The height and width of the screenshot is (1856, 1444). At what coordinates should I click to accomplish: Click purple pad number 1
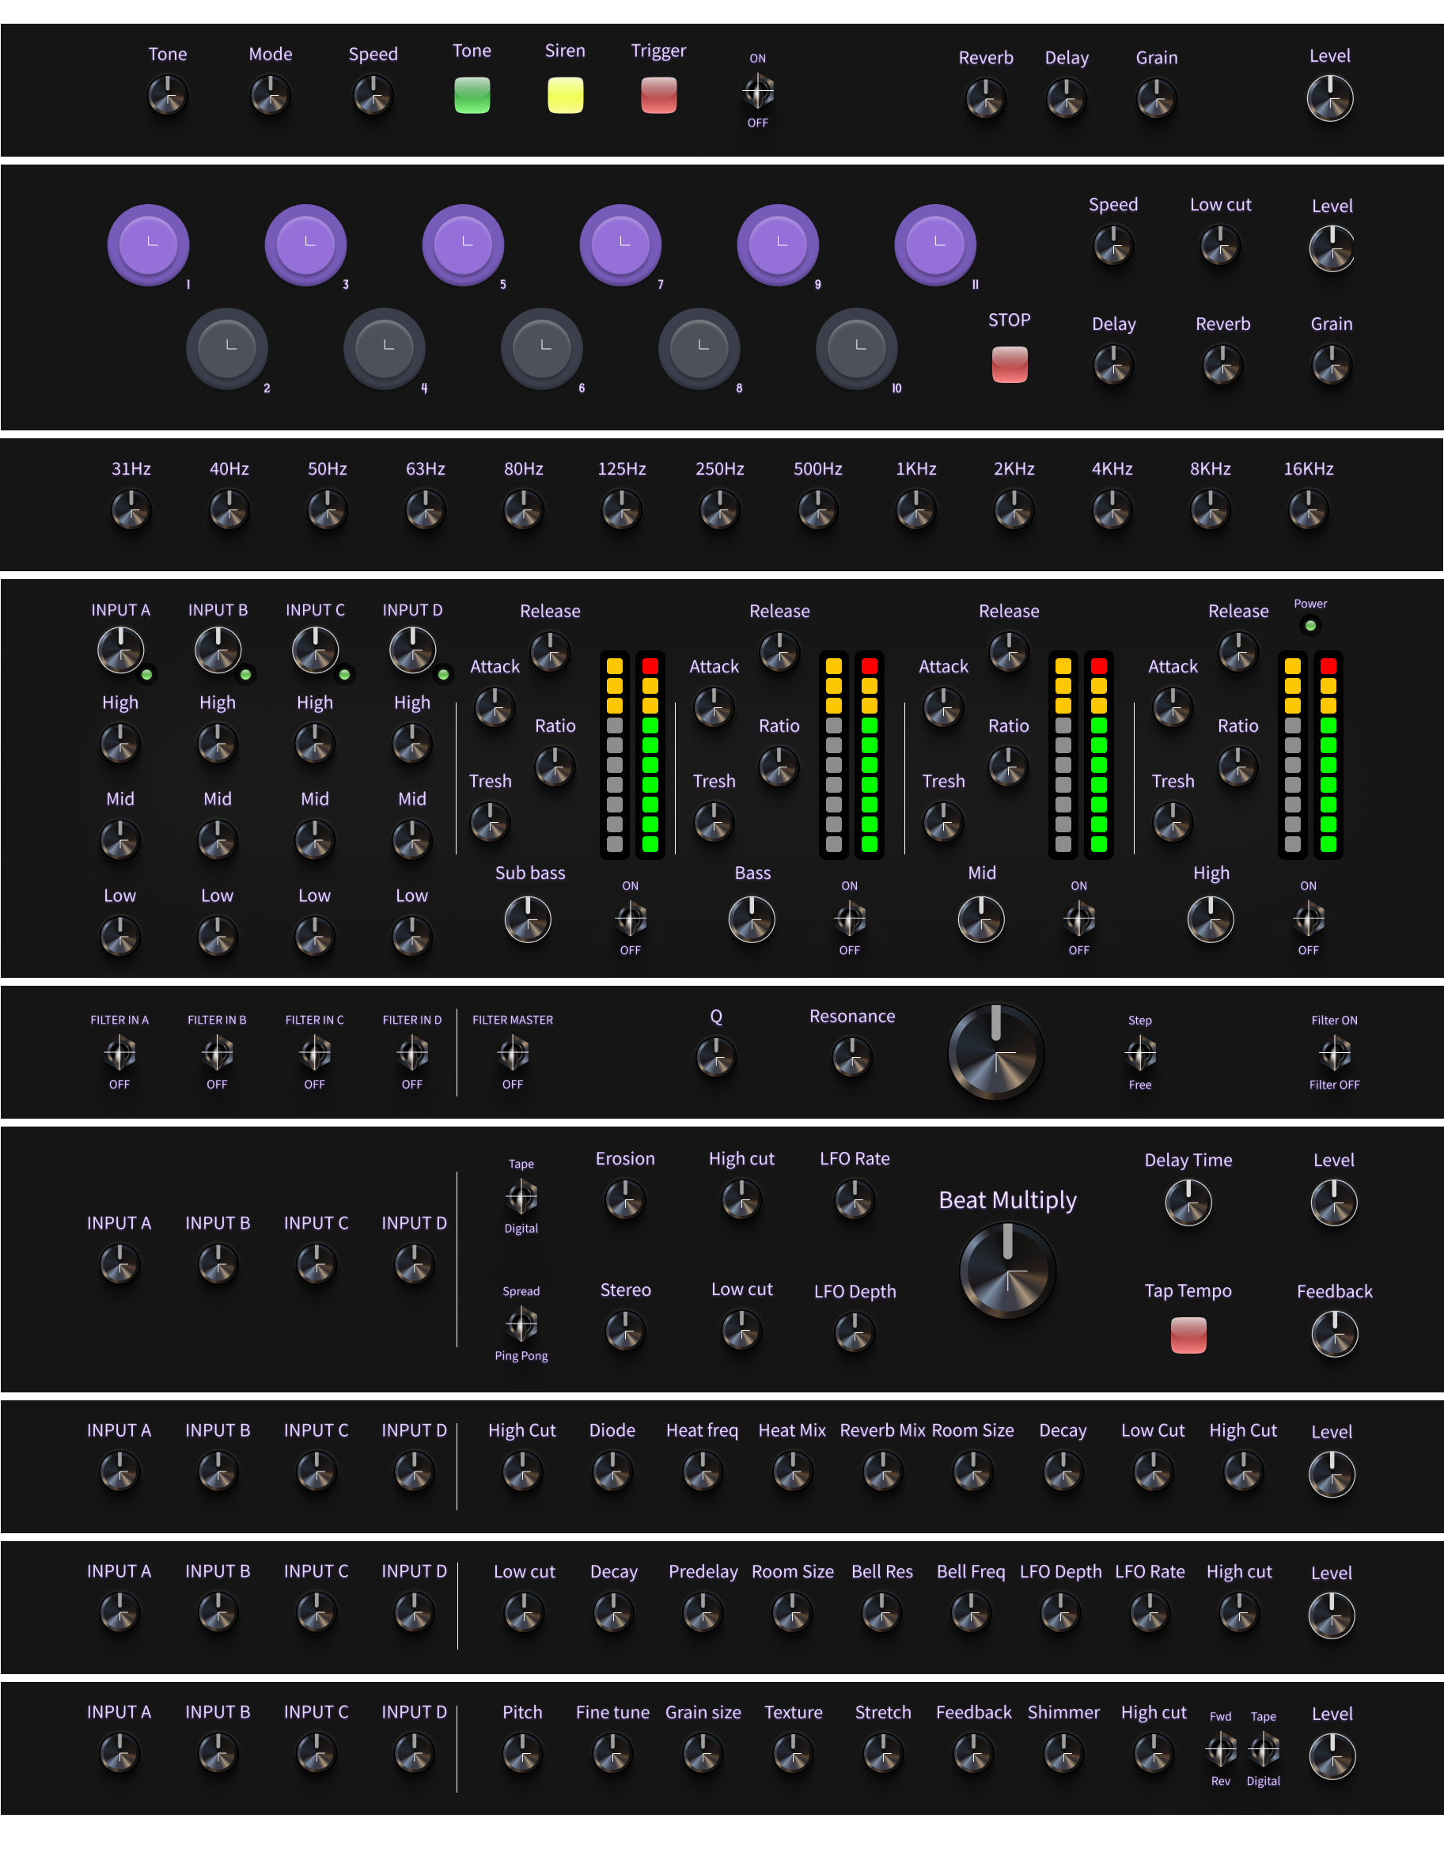click(148, 244)
